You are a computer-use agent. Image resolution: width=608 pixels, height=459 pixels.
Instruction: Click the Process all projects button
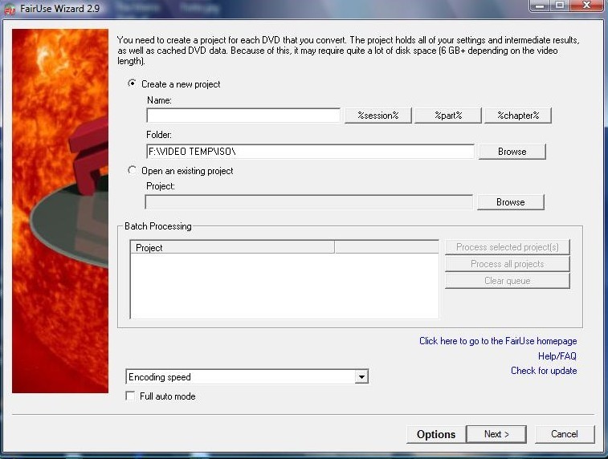(507, 264)
